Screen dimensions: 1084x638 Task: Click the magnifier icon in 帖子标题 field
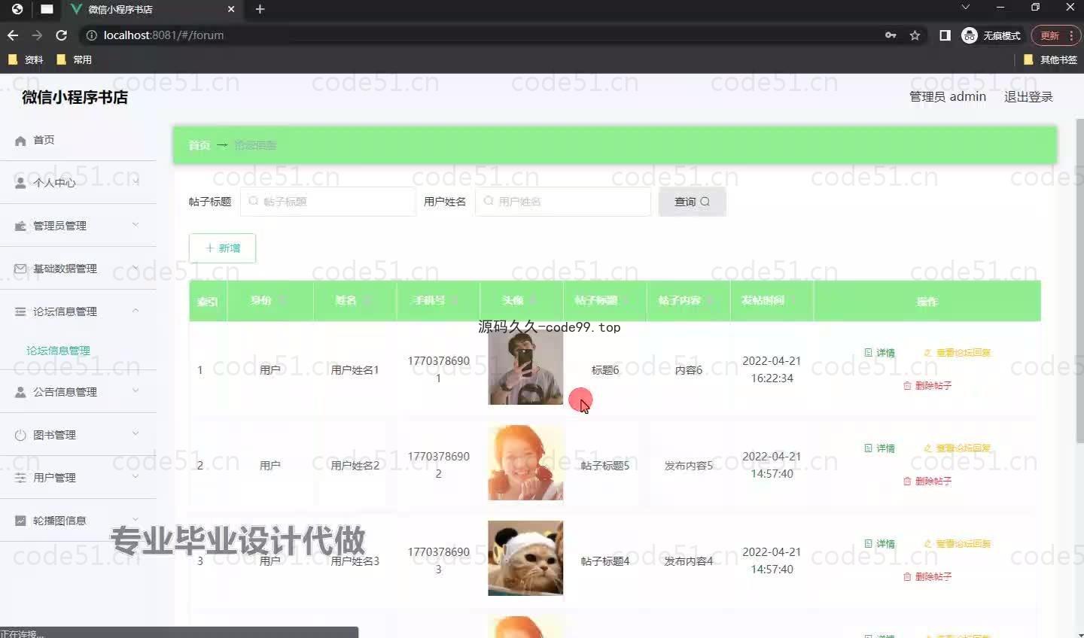click(254, 202)
